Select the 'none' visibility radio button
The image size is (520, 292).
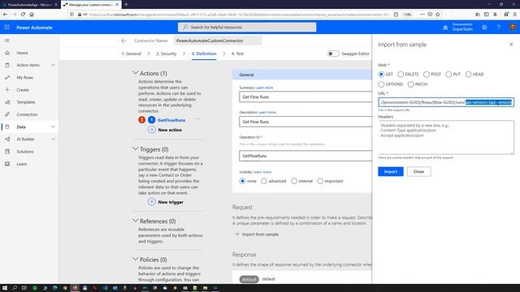242,181
